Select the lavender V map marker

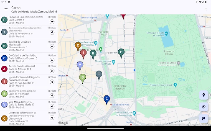[80, 65]
